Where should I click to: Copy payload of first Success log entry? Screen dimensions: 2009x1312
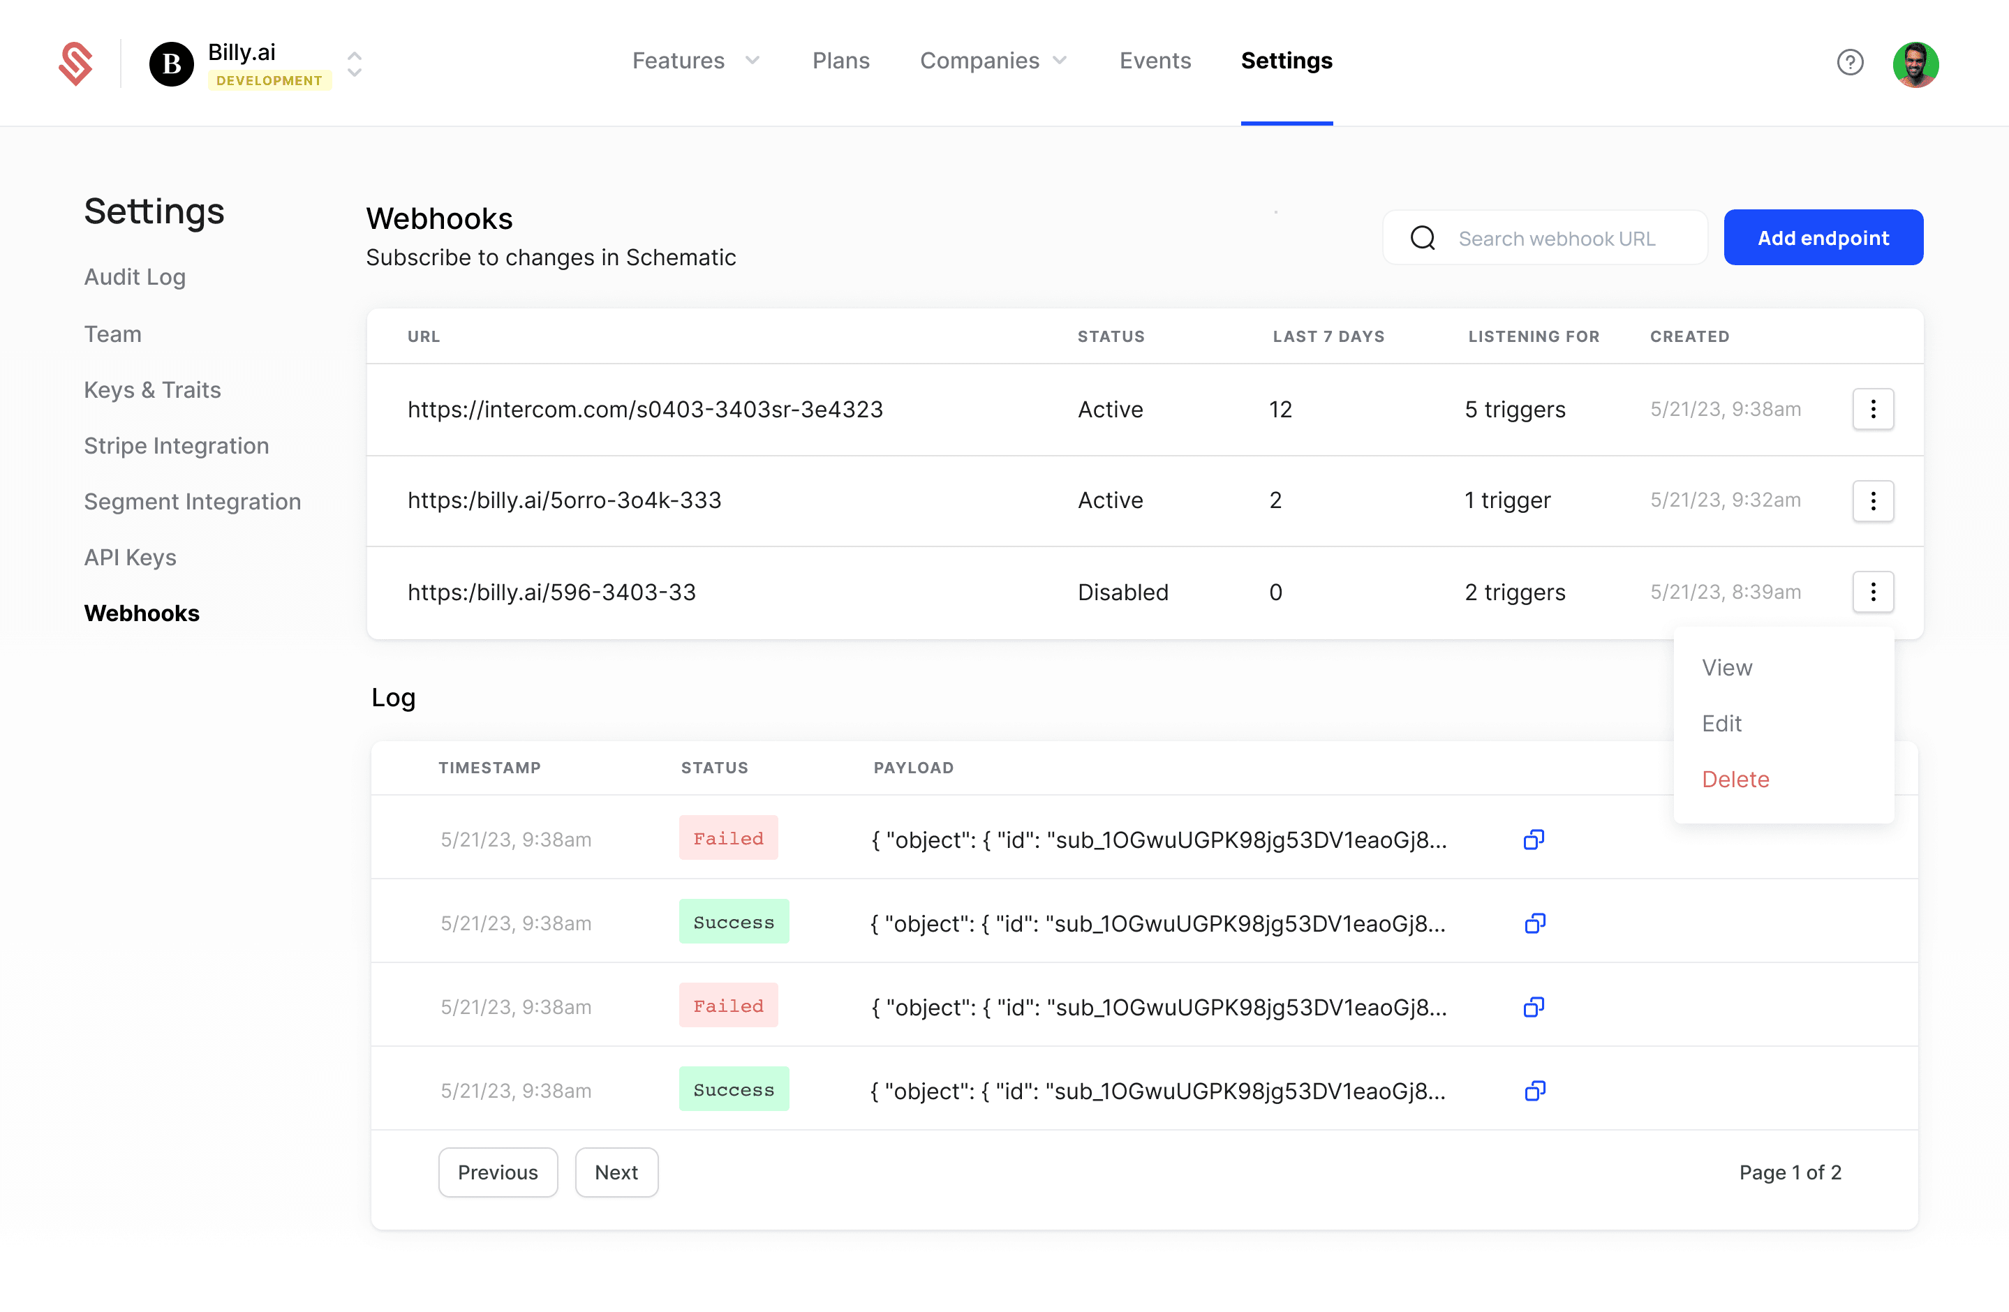pyautogui.click(x=1534, y=923)
